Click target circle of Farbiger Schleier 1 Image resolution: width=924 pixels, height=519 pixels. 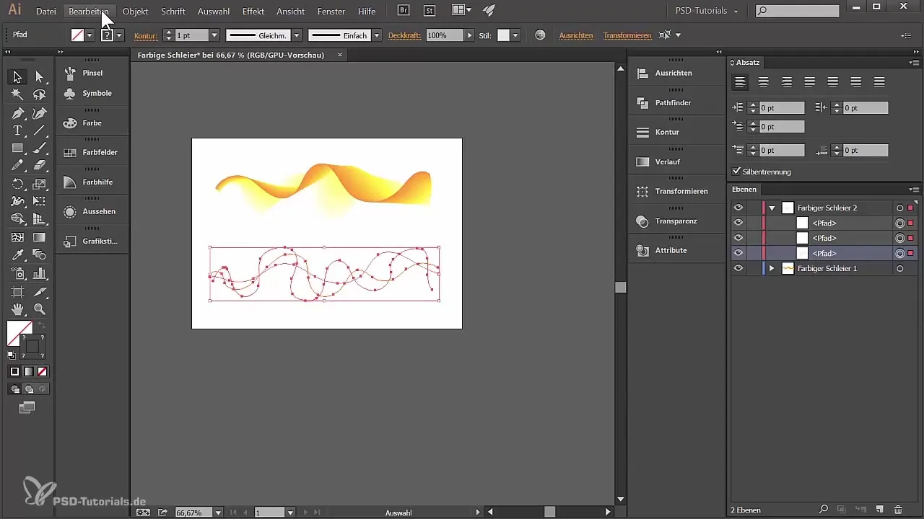tap(900, 268)
